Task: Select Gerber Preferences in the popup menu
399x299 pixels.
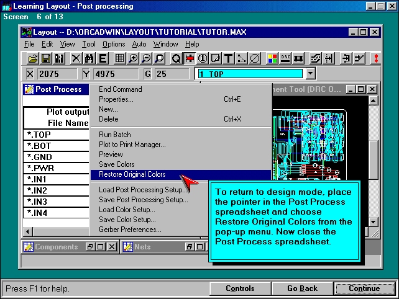Action: [x=130, y=230]
